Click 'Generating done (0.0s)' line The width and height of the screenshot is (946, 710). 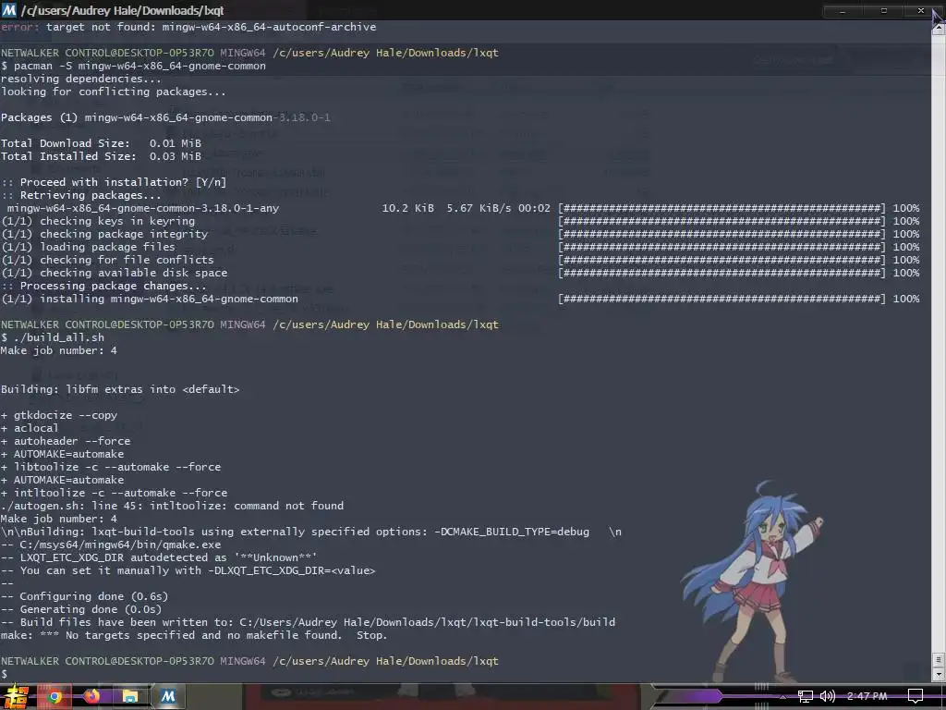[x=81, y=609]
